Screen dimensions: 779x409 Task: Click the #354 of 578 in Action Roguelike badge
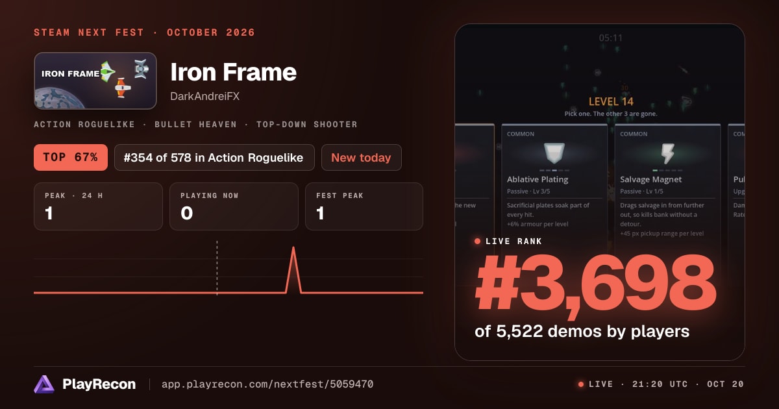(x=214, y=157)
